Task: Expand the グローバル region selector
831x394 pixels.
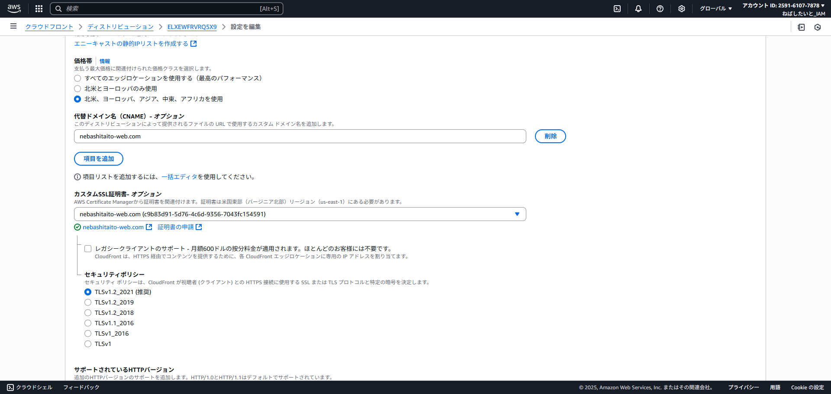Action: tap(716, 9)
